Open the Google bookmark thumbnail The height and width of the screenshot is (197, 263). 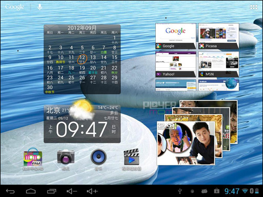176,36
